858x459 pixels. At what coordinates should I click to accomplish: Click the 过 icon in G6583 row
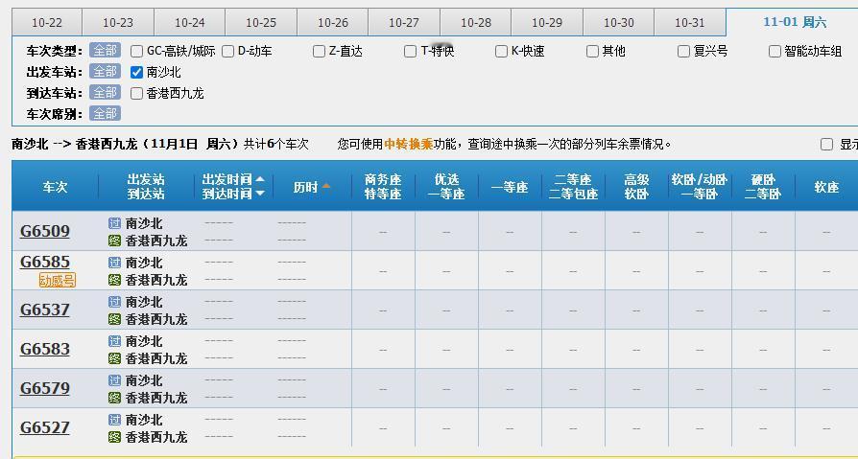point(114,341)
